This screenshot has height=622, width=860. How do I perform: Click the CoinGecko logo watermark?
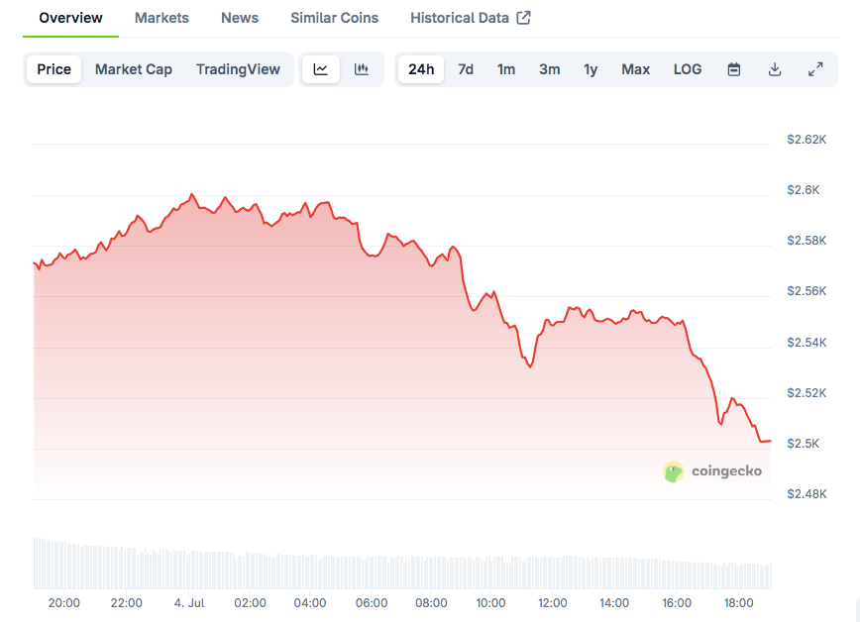coord(713,471)
